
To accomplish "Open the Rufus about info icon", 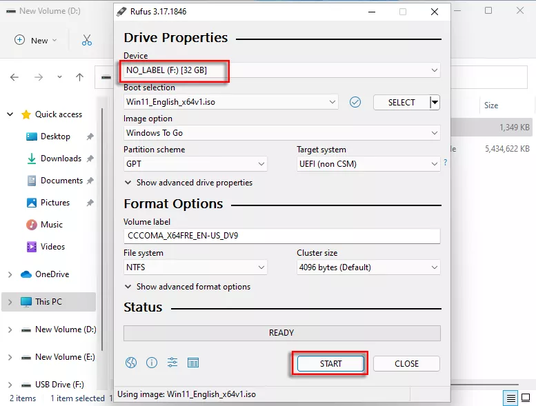I will coord(152,363).
